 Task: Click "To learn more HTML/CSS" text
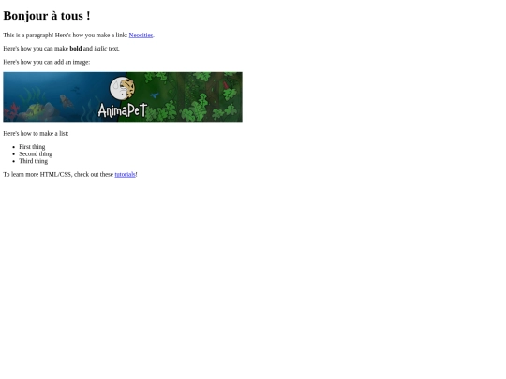pyautogui.click(x=37, y=174)
